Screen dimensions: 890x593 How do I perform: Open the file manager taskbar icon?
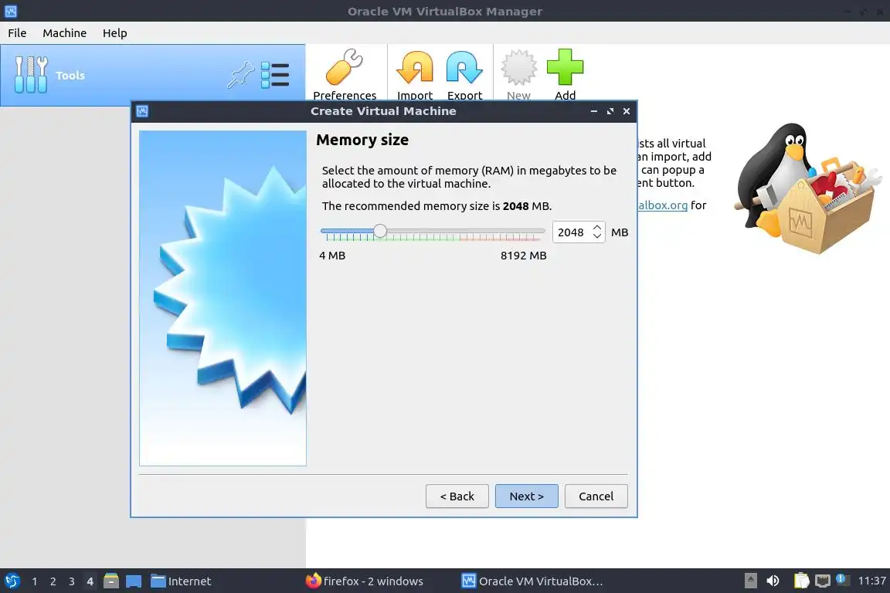click(111, 581)
